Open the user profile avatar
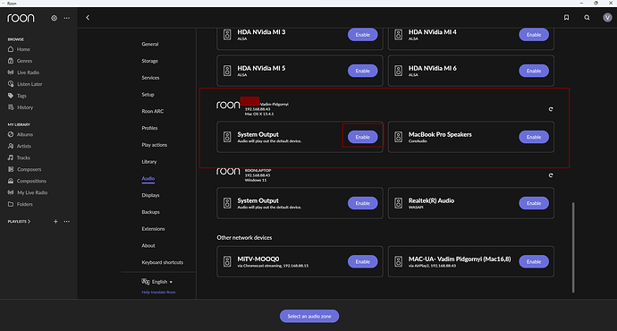Screen dimensions: 617x331 click(x=607, y=17)
